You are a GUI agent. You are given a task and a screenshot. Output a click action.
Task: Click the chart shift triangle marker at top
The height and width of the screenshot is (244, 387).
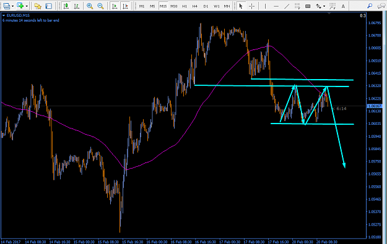(329, 14)
